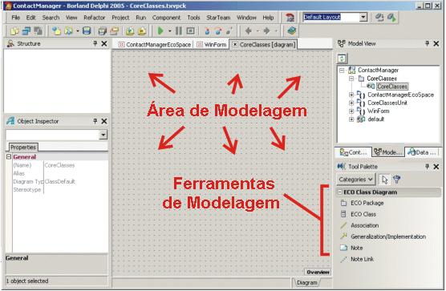Click the Add file to project icon

point(130,30)
